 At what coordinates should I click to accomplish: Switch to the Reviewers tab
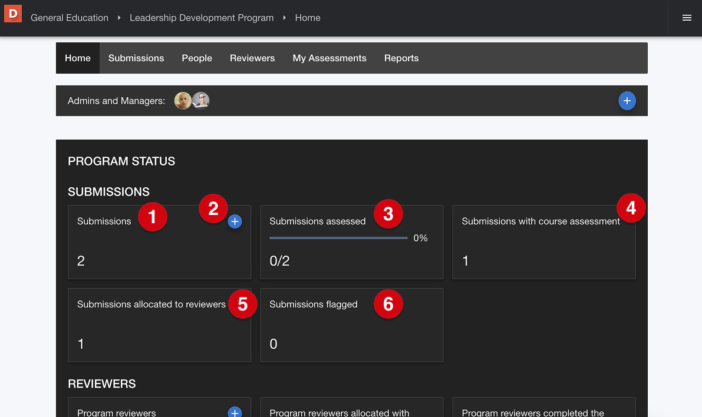252,58
